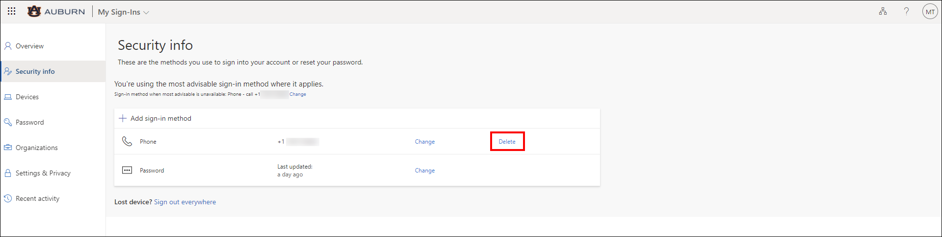942x237 pixels.
Task: Change the Password in methods list
Action: (425, 171)
